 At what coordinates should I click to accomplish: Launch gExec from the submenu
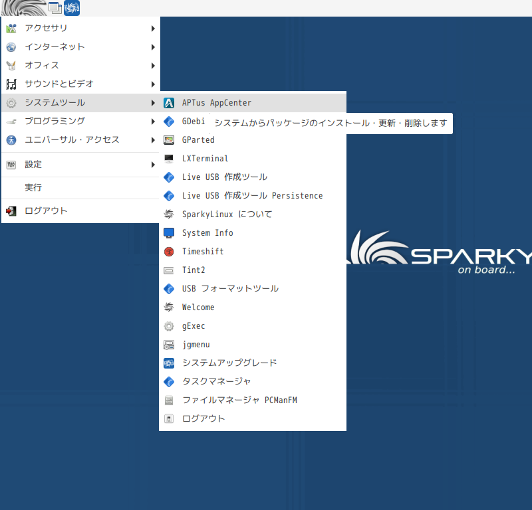point(253,326)
